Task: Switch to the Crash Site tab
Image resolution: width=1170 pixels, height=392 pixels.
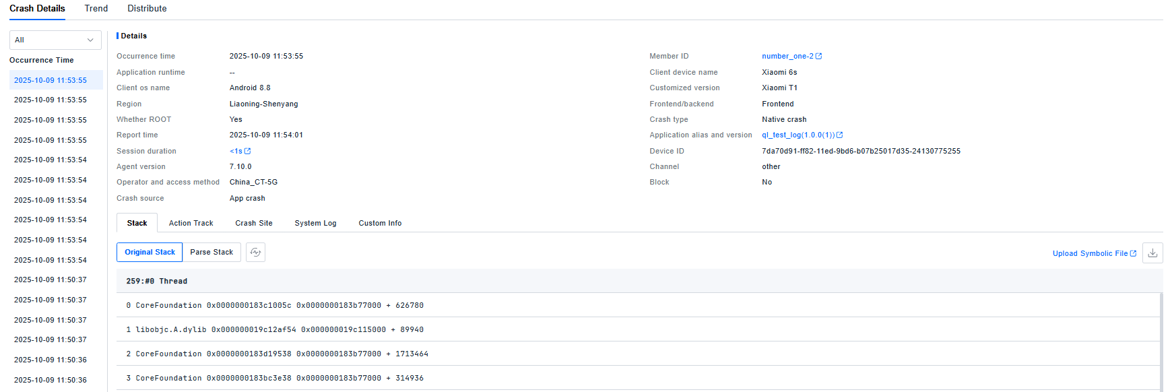Action: coord(254,224)
